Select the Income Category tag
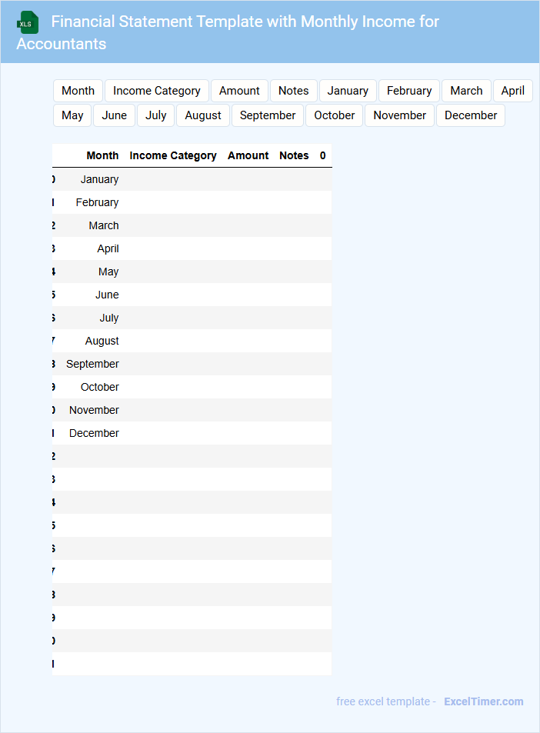 156,91
